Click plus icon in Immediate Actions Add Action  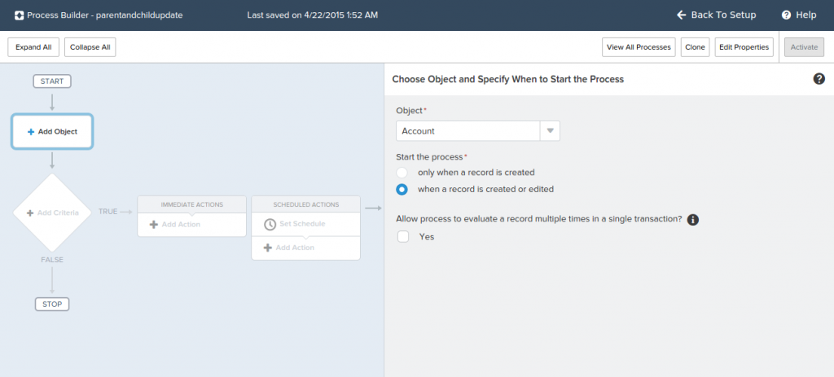(154, 225)
